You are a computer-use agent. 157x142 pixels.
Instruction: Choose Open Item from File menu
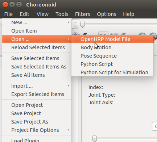coord(37,31)
